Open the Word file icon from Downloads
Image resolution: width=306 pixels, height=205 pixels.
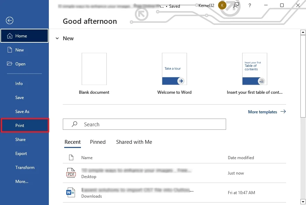point(70,192)
